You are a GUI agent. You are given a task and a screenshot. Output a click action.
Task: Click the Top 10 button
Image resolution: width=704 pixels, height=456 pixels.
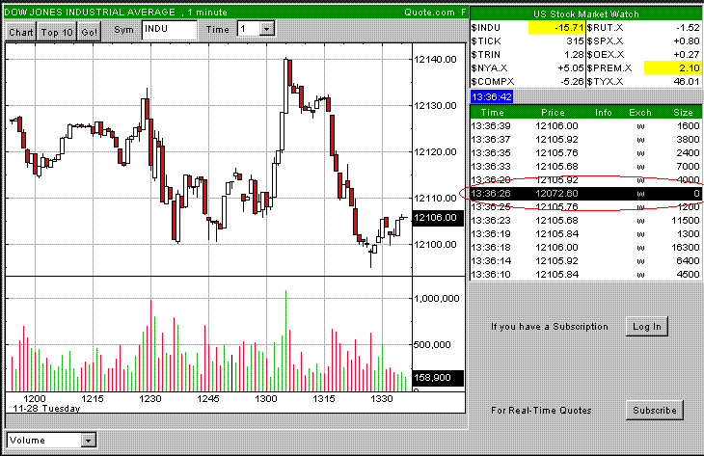tap(57, 33)
